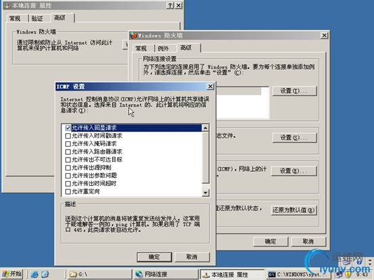
Task: Open the 开始 Start menu
Action: click(x=12, y=274)
